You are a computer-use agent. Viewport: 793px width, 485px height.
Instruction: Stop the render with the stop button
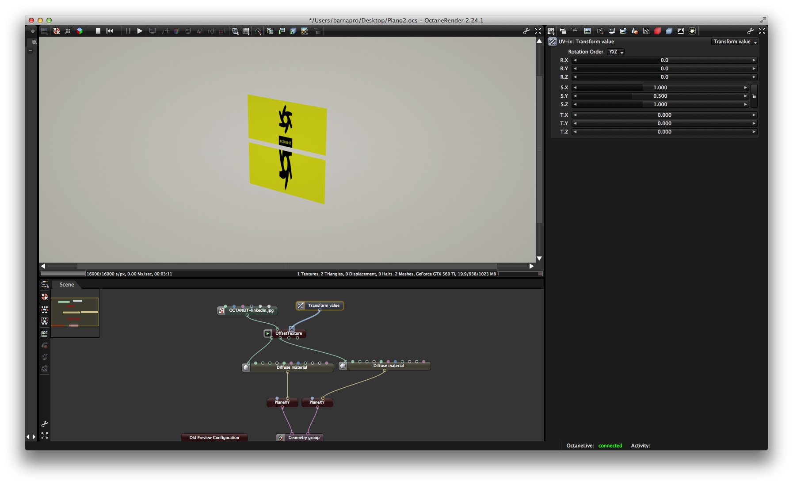point(98,31)
